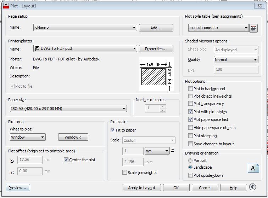Screen dimensions: 268x198
Task: Click the 2.196 units field
Action: tap(133, 162)
